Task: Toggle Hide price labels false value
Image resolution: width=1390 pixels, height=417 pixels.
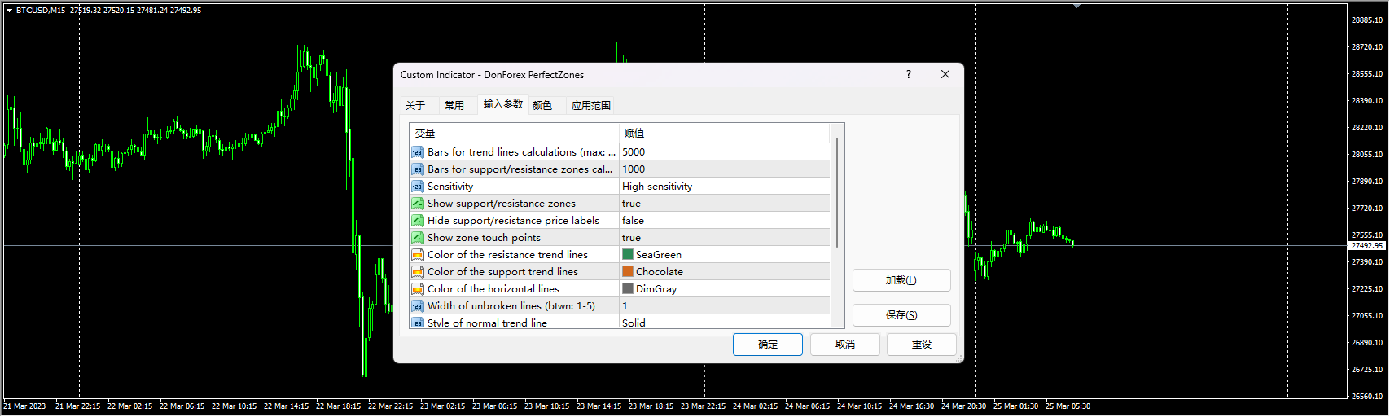Action: (724, 221)
